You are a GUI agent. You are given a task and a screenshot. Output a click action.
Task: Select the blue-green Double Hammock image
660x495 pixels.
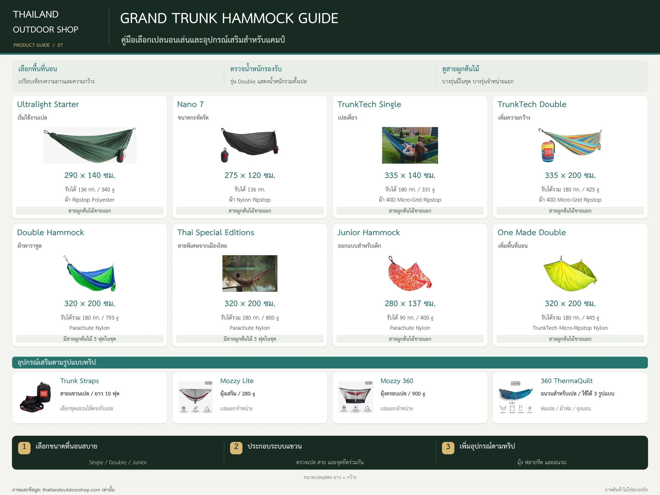point(89,273)
